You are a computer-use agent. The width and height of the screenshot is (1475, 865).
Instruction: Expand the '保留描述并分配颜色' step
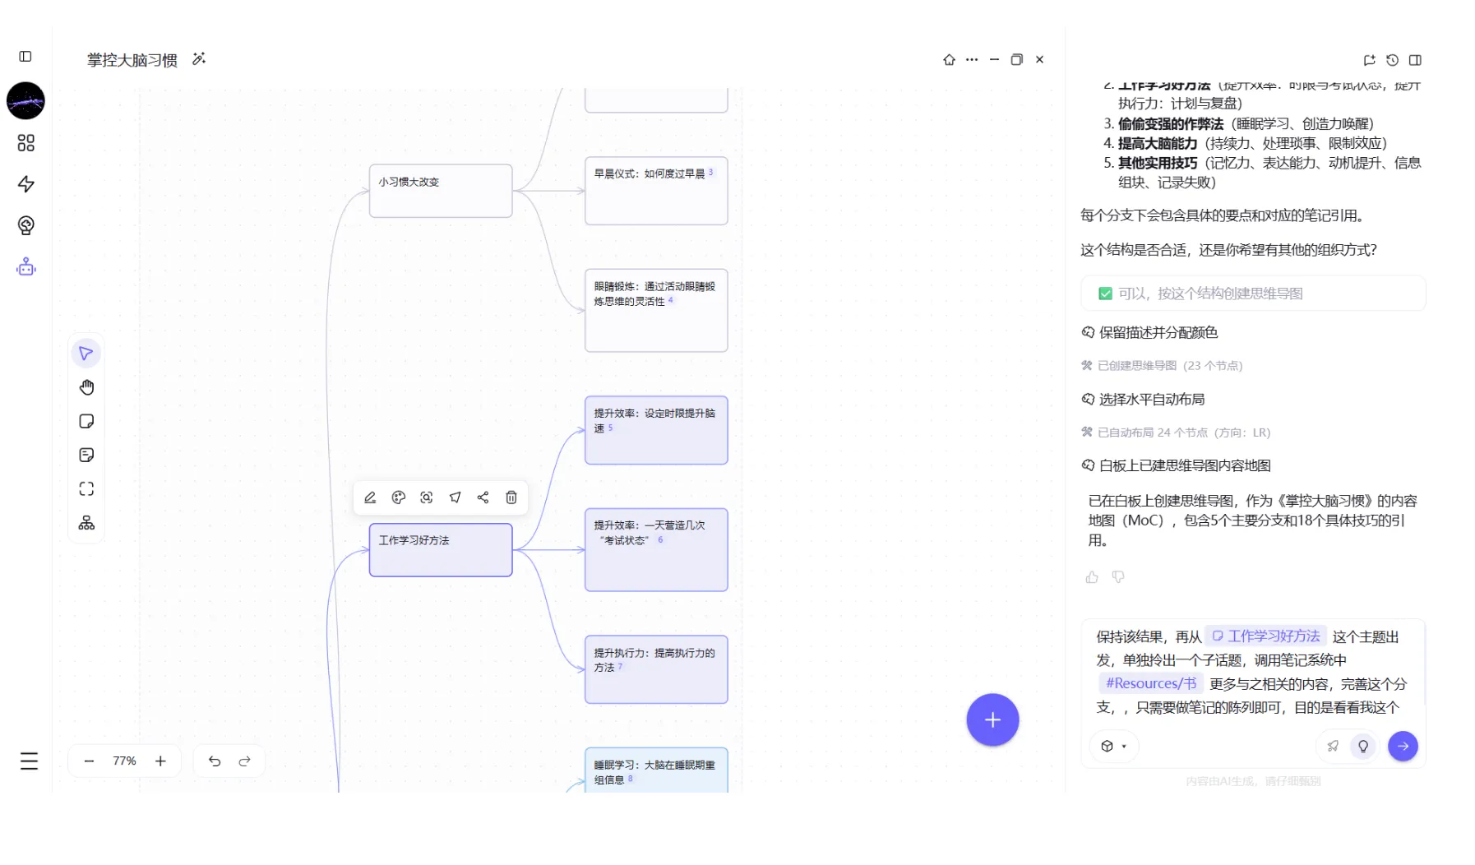(1158, 332)
